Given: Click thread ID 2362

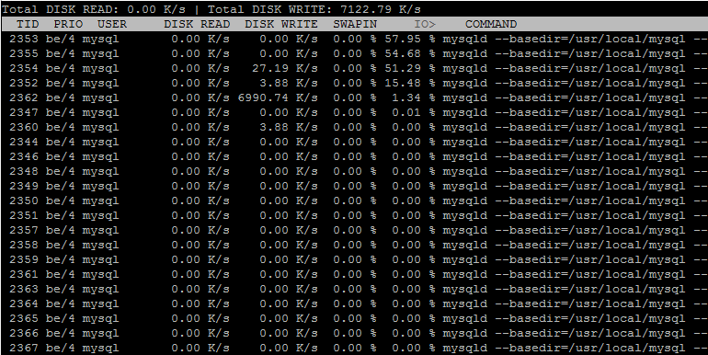Looking at the screenshot, I should [x=24, y=97].
